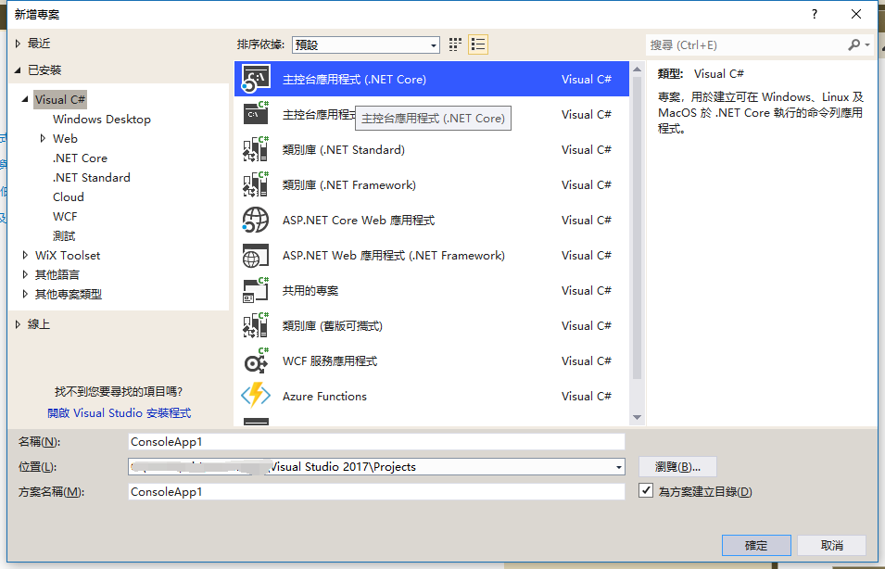Viewport: 885px width, 569px height.
Task: Click the WCF service application gear icon
Action: [255, 361]
